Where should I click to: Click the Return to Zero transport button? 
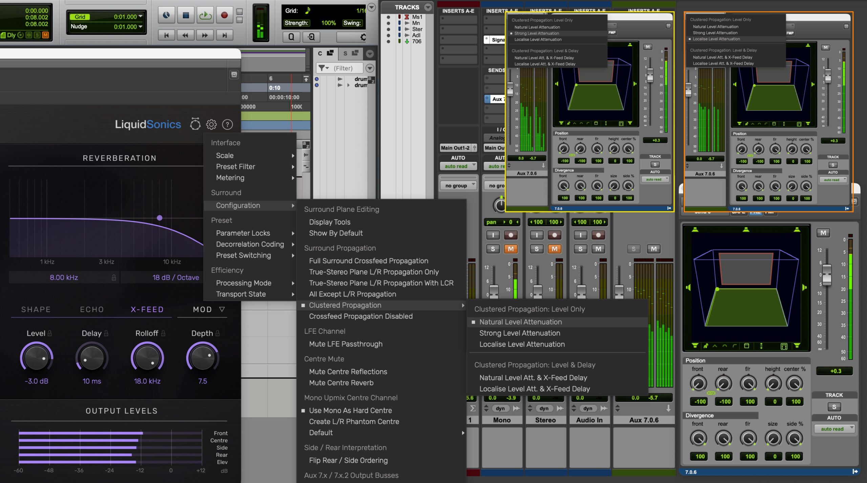point(166,35)
